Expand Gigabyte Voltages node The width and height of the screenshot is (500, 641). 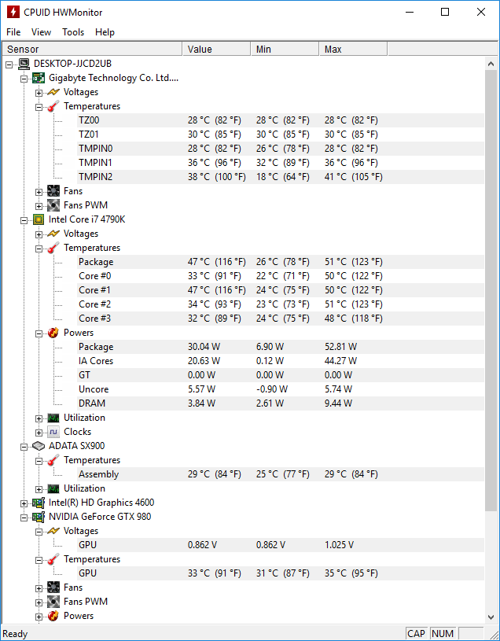39,93
